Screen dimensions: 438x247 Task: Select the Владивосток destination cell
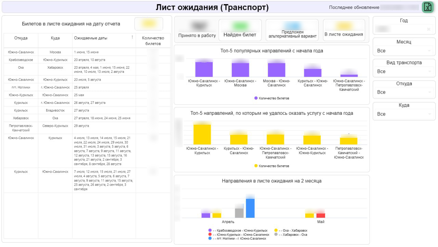click(x=55, y=110)
